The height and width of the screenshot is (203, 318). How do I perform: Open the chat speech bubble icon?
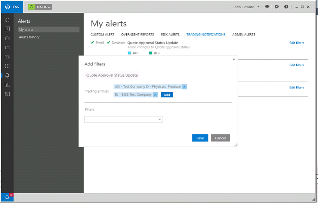(267, 7)
